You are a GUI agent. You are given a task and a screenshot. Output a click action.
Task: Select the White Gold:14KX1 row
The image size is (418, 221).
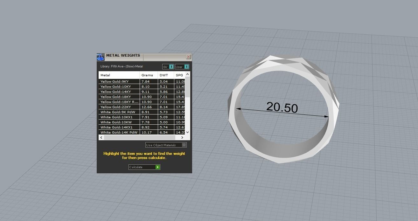[142, 127]
